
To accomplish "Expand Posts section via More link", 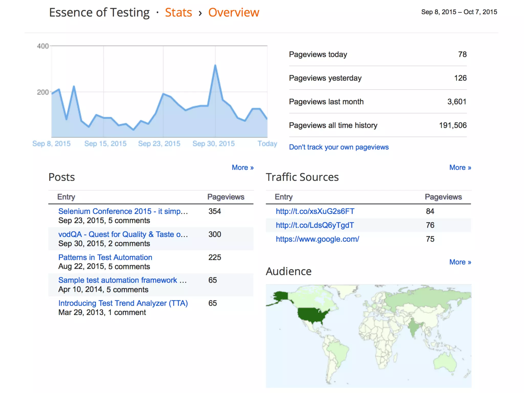I will coord(242,168).
